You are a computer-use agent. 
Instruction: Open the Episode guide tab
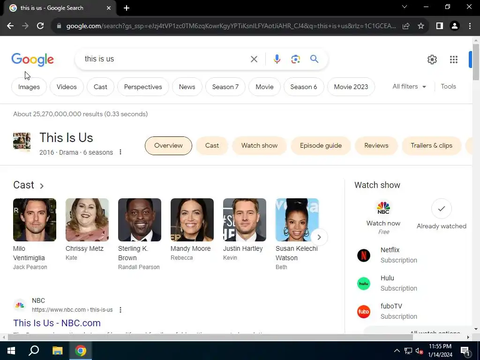321,146
